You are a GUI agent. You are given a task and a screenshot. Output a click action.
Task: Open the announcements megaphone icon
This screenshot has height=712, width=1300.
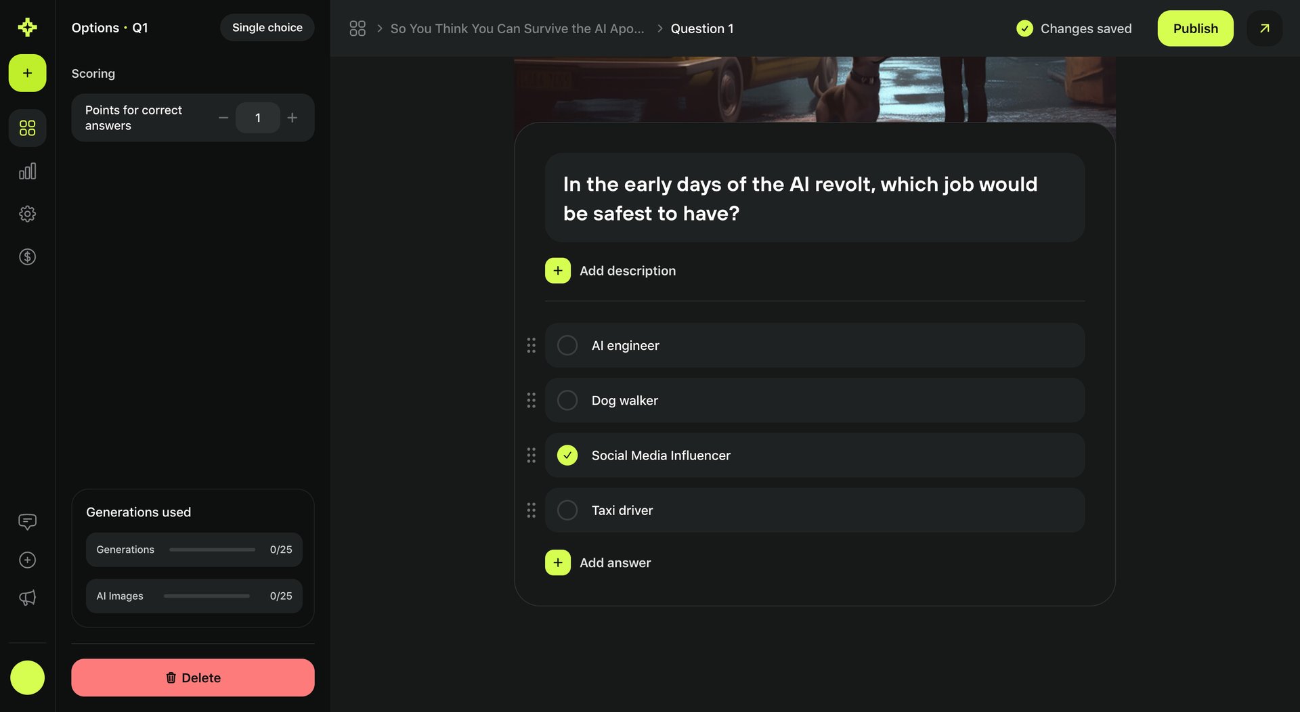pos(27,597)
